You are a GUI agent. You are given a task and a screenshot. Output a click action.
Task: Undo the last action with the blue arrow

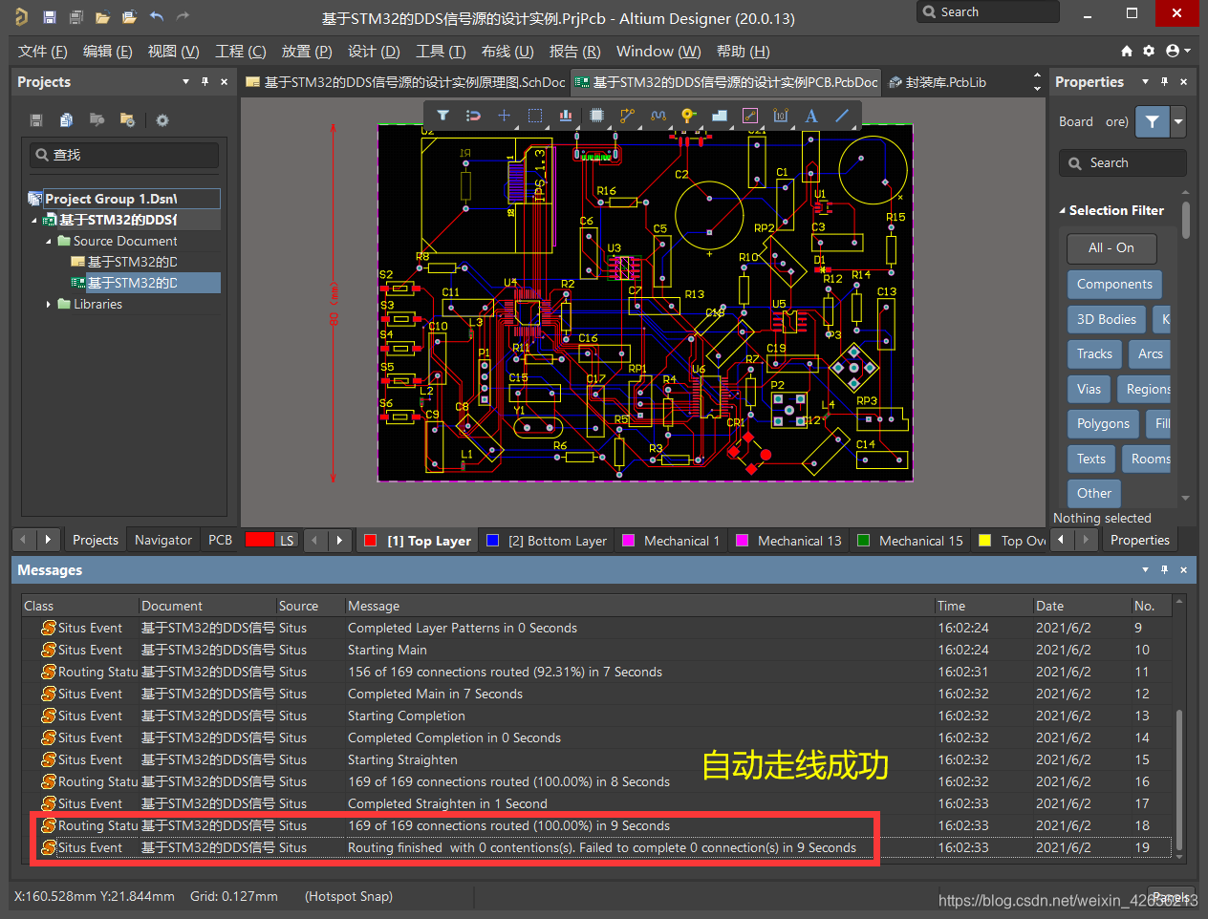tap(157, 16)
